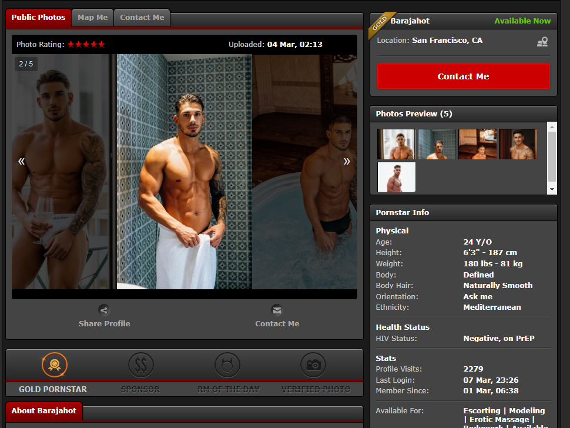Click the map location icon beside San Francisco
The image size is (570, 428).
[x=542, y=42]
